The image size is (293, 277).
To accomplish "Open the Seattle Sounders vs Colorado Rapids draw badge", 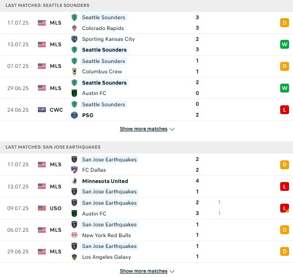I will [x=285, y=23].
